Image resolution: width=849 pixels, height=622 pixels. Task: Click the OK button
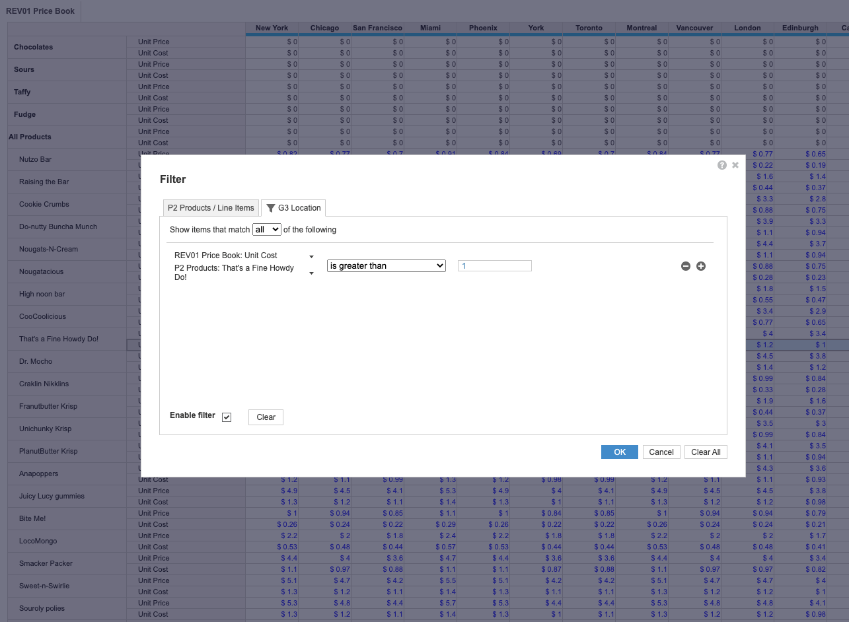coord(620,452)
